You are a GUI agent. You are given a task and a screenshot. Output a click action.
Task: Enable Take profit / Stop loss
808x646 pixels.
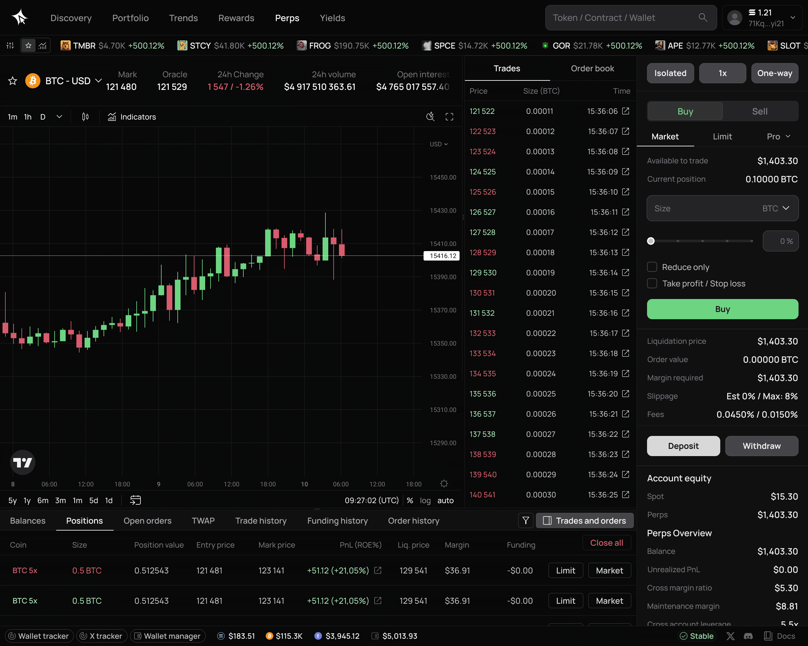coord(652,284)
